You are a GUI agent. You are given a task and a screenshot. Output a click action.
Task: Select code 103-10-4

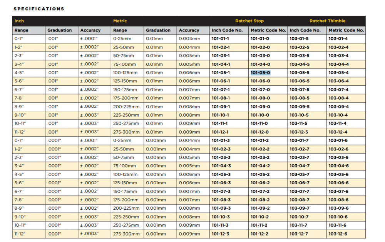pyautogui.click(x=338, y=115)
